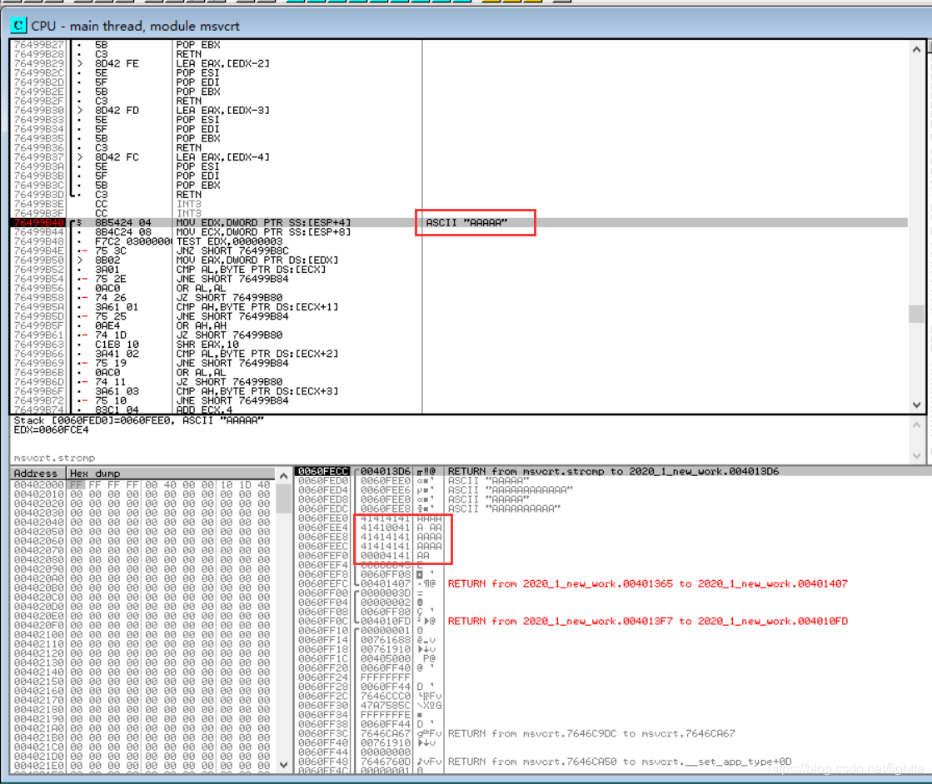Screen dimensions: 932x784
Task: Click the disassembly pane scrollbar thumb
Action: pos(916,314)
